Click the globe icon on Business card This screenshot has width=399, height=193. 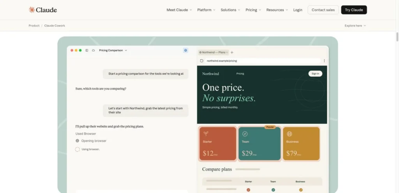[x=290, y=134]
